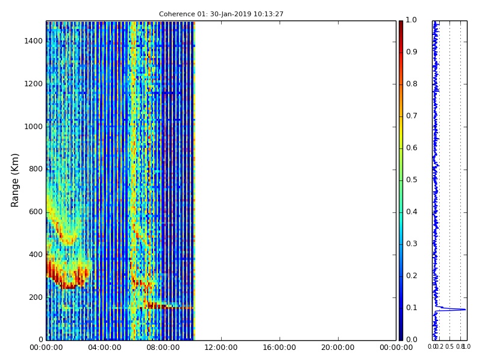This screenshot has height=362, width=482.
Task: Click the colorbar 0.3 value label
Action: (412, 244)
